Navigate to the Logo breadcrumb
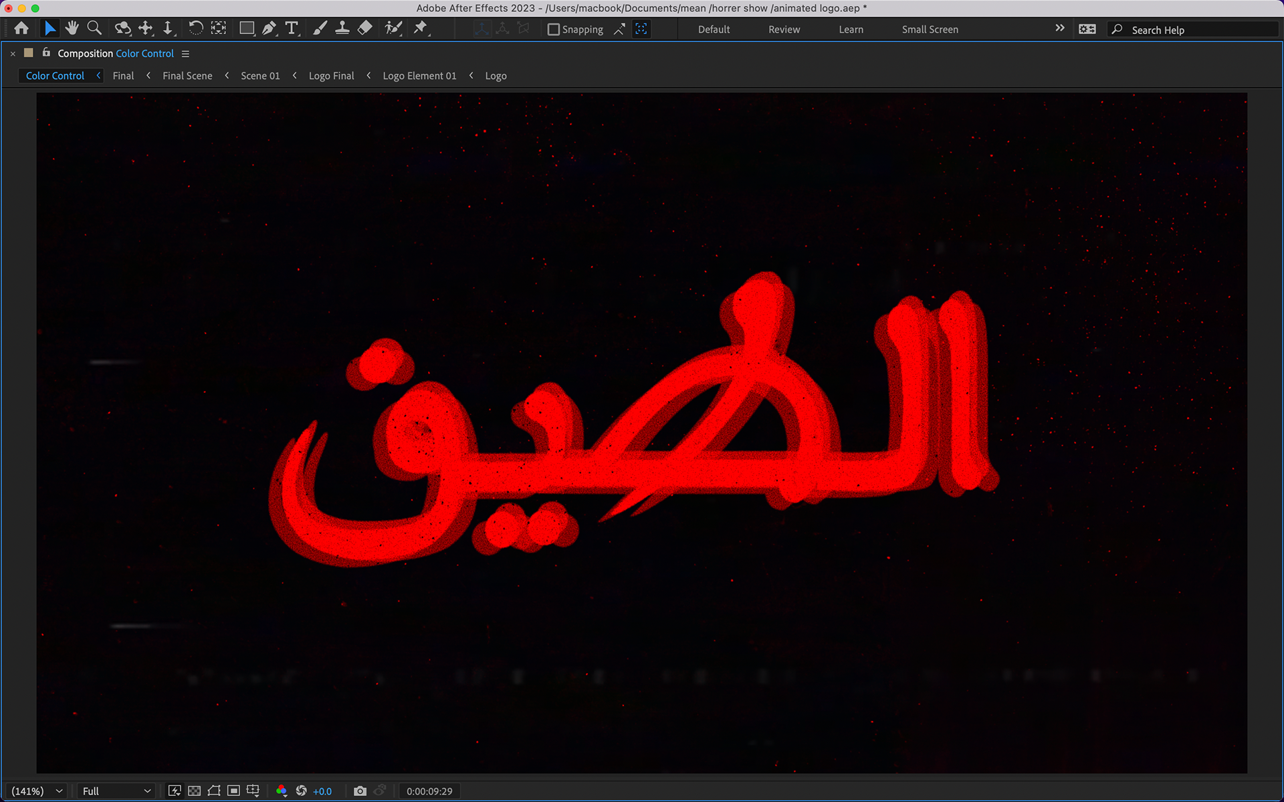 pos(496,76)
